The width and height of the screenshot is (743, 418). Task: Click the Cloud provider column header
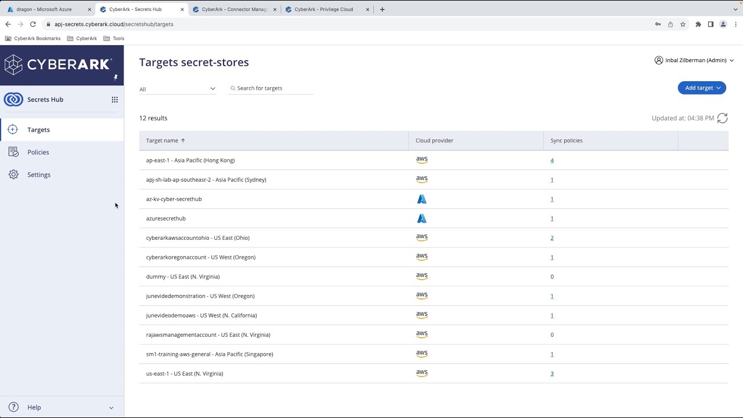(434, 140)
